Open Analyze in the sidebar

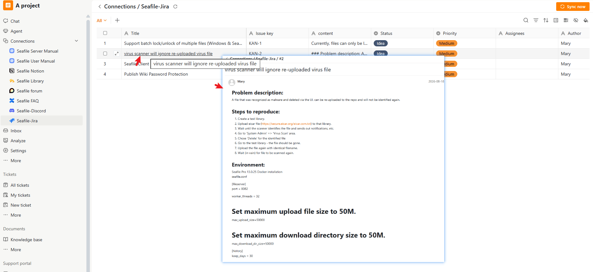18,141
